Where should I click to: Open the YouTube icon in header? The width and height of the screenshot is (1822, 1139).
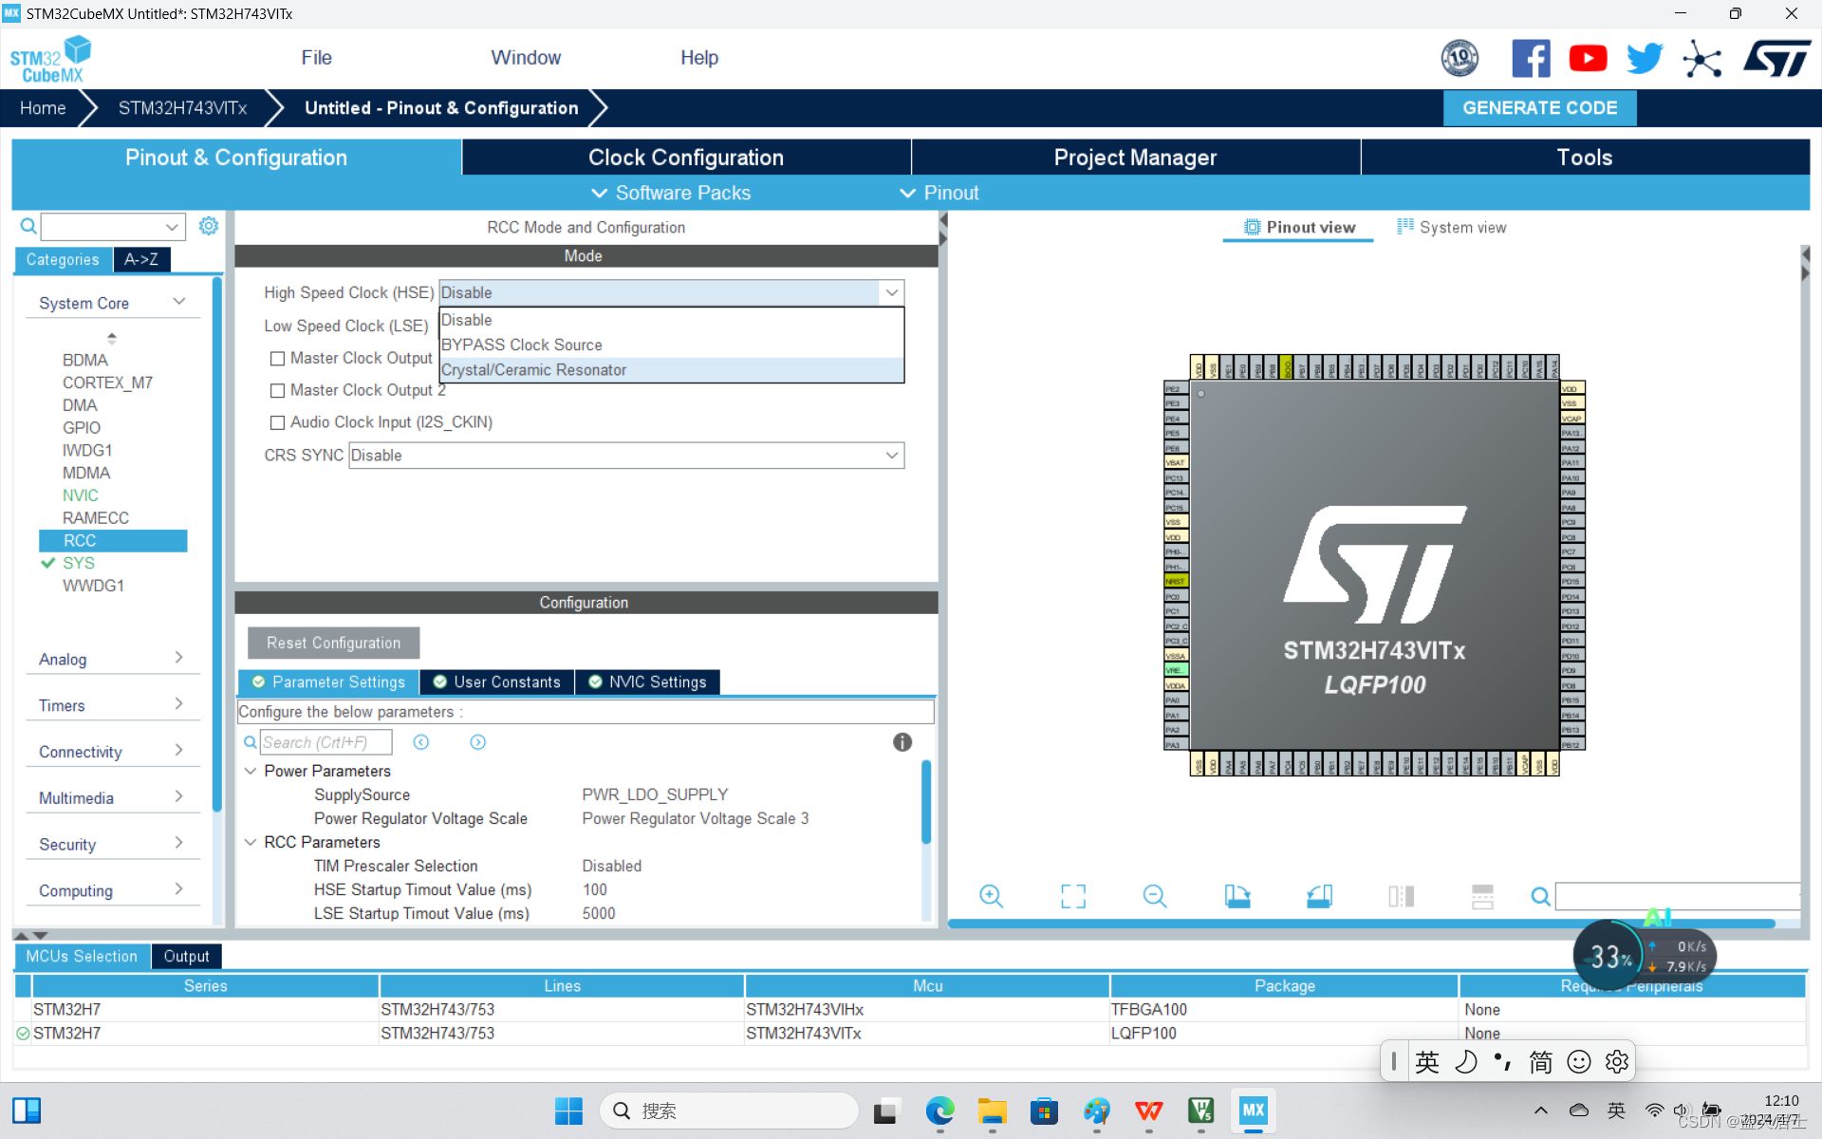point(1588,59)
